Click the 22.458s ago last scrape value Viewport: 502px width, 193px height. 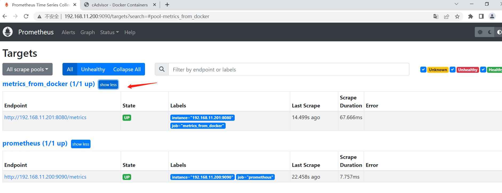306,177
